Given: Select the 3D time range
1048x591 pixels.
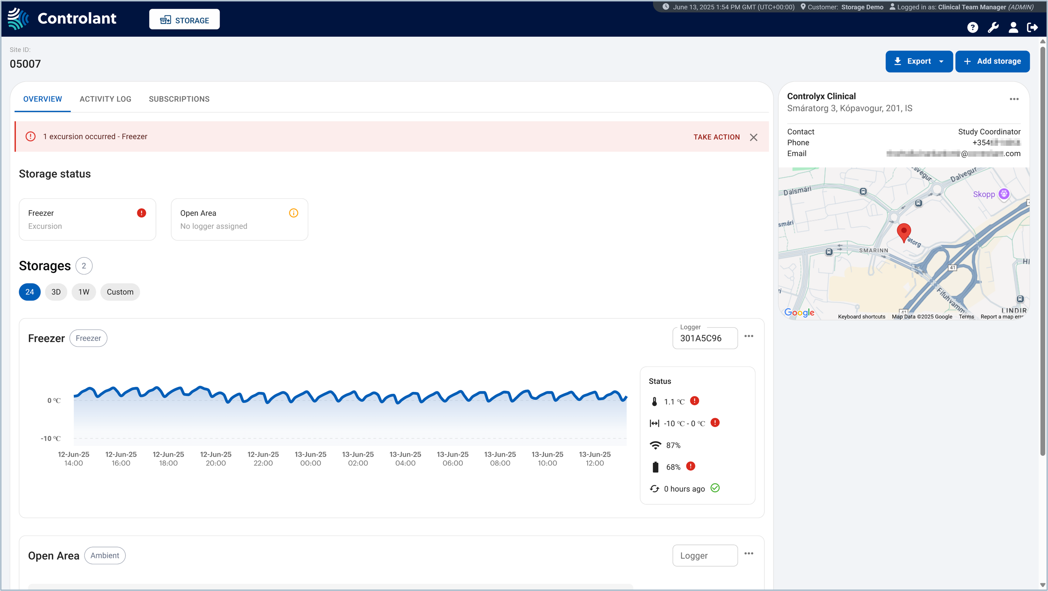Looking at the screenshot, I should pyautogui.click(x=56, y=292).
